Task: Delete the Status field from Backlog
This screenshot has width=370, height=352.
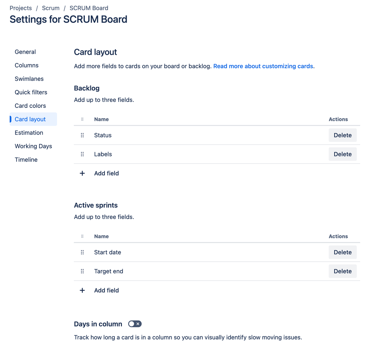Action: tap(342, 135)
